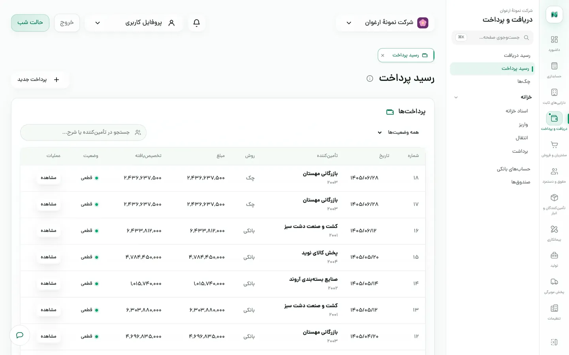Image resolution: width=569 pixels, height=355 pixels.
Task: Close the رسید پرداخت tab
Action: coord(382,56)
